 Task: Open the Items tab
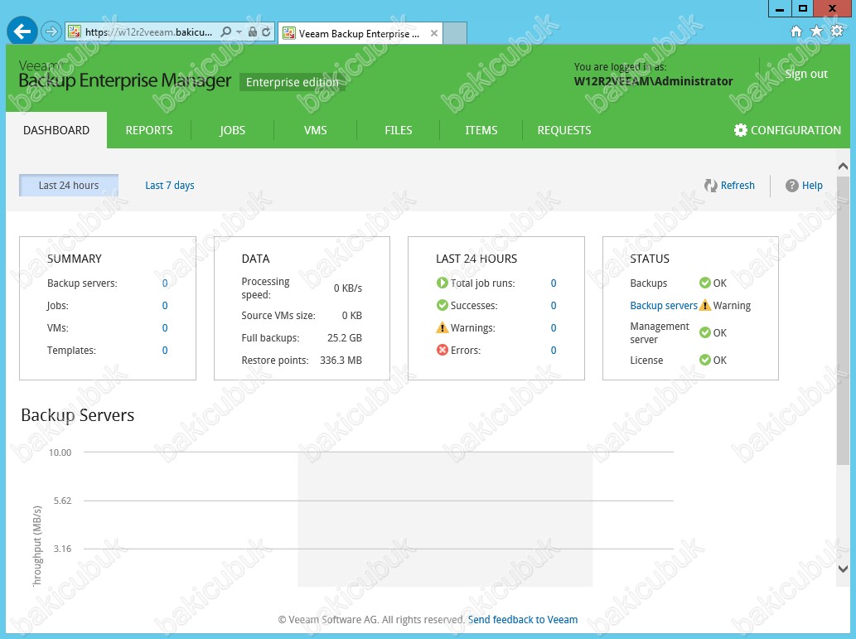[481, 130]
